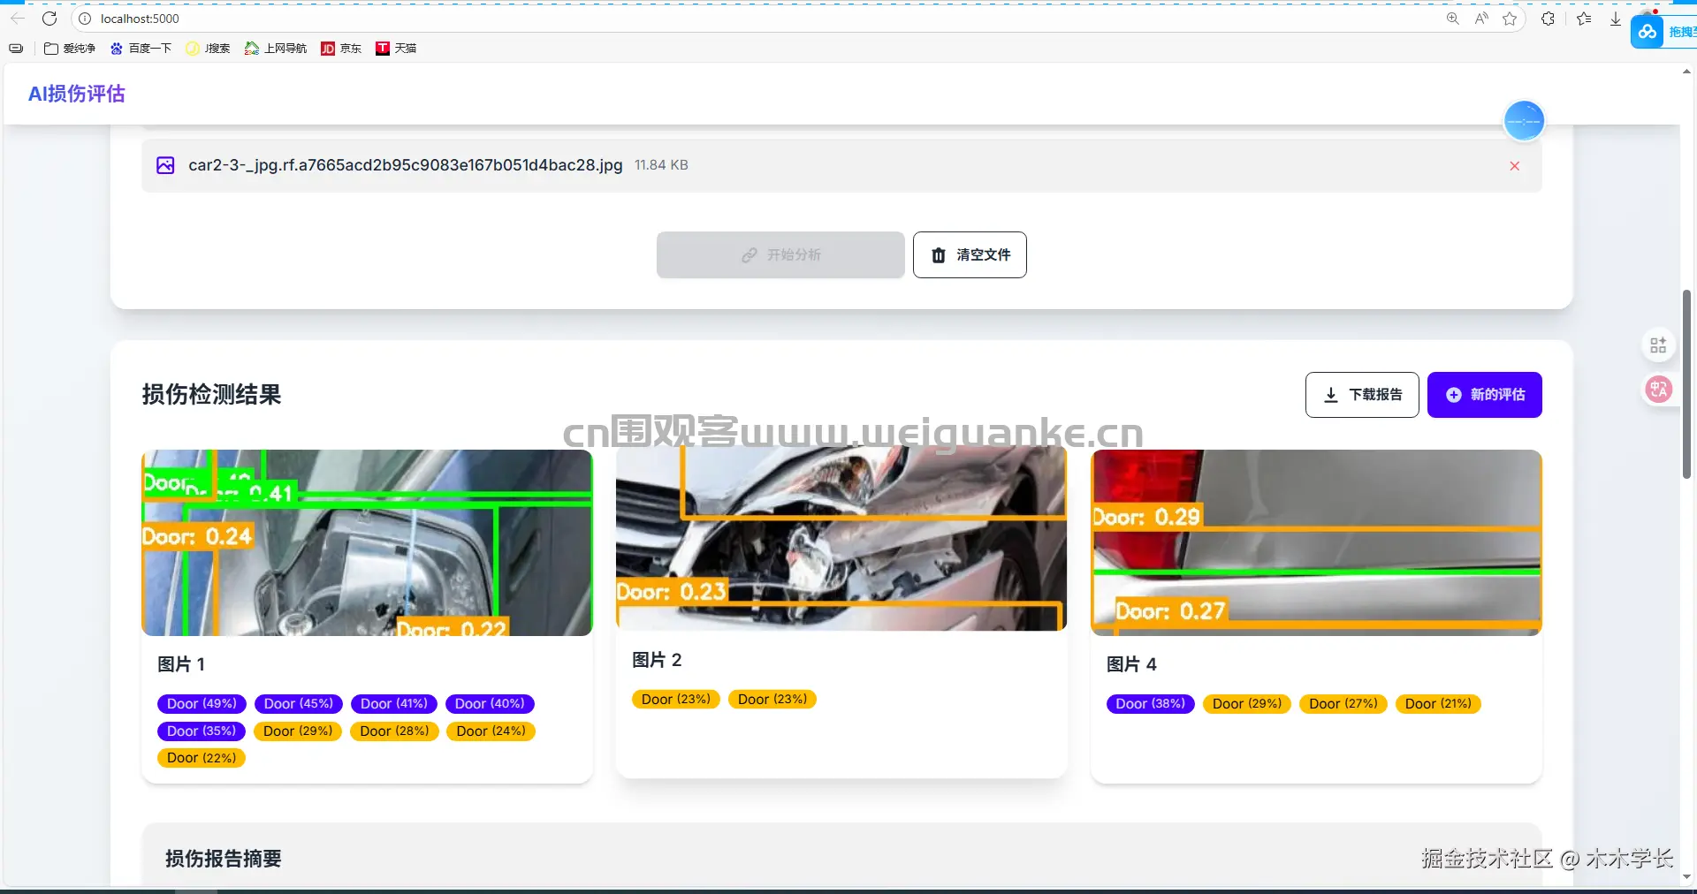
Task: Click the blue floating round button
Action: coord(1524,121)
